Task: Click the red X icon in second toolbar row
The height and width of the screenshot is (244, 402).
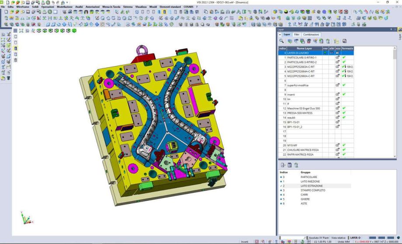Action: click(39, 18)
